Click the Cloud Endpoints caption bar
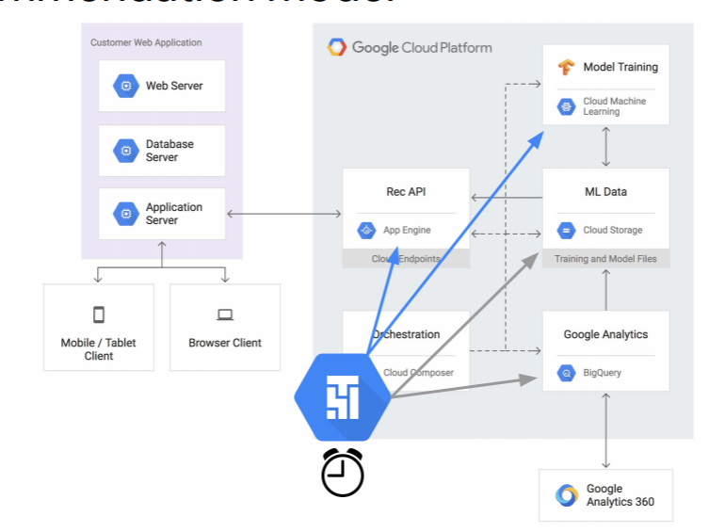The image size is (709, 532). pyautogui.click(x=406, y=259)
